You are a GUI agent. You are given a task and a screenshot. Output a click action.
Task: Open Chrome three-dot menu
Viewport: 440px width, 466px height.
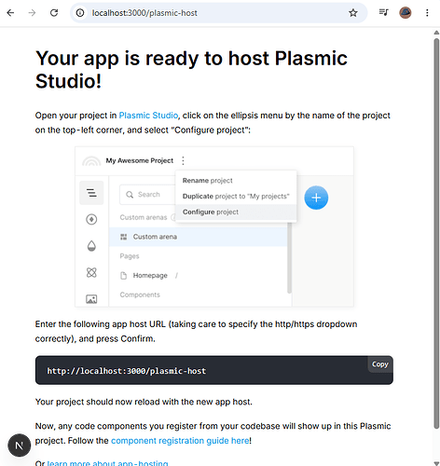pyautogui.click(x=427, y=13)
